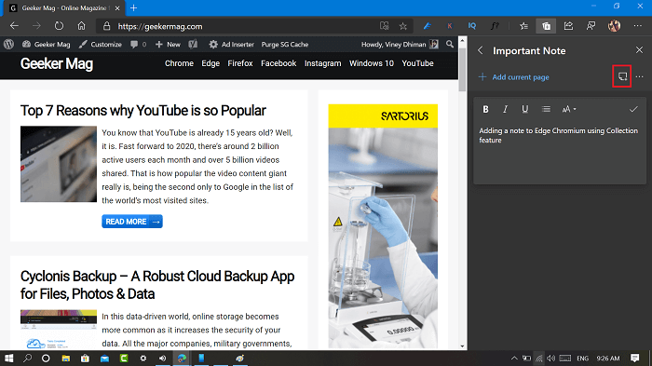Close the Geeker Mag tab
This screenshot has height=366, width=652.
117,7
